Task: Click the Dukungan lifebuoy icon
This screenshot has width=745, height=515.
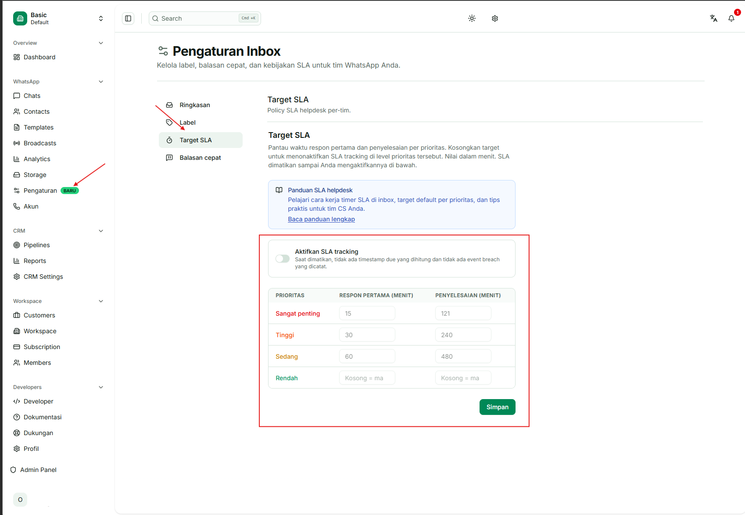Action: (x=17, y=433)
